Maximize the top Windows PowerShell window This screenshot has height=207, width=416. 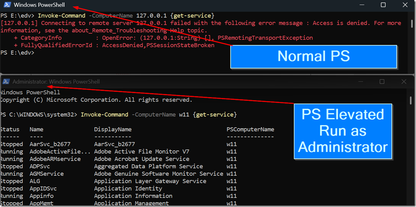click(383, 5)
